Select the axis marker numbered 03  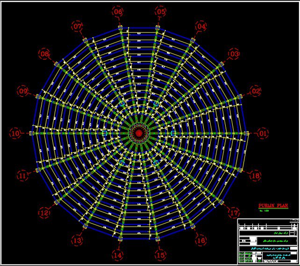click(234, 54)
